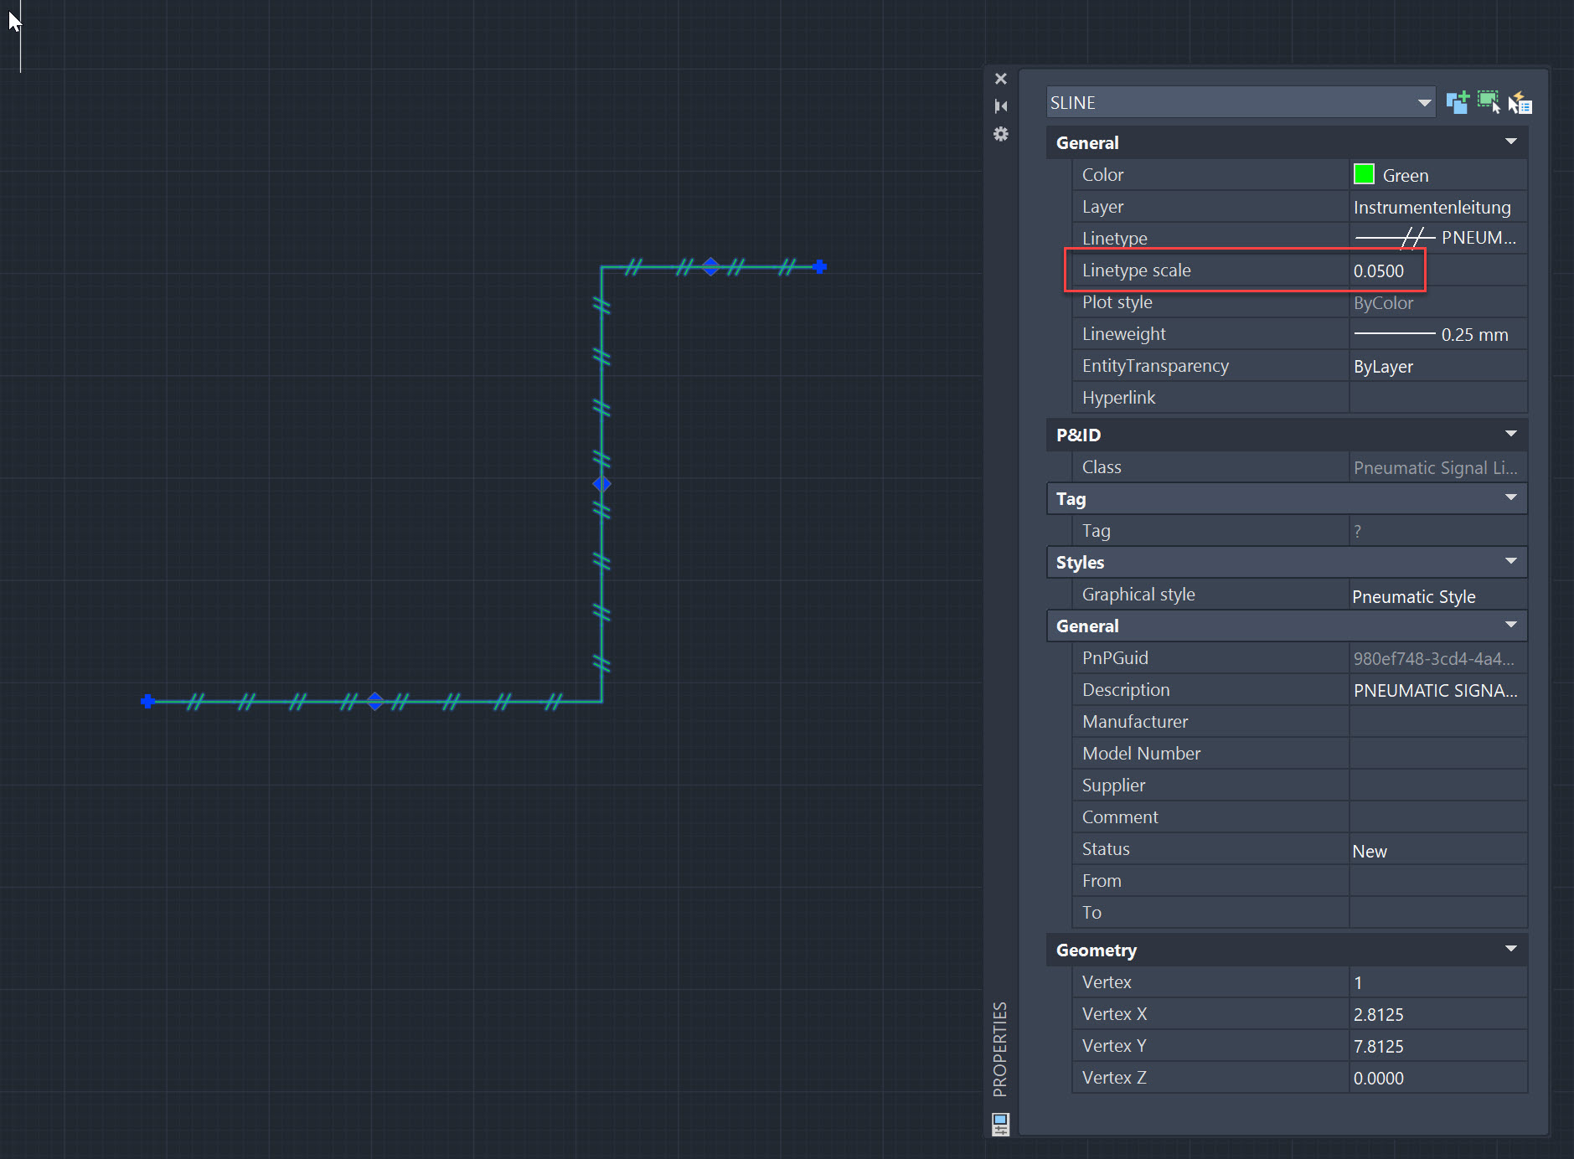Viewport: 1574px width, 1159px height.
Task: Close the Properties palette
Action: click(x=1001, y=78)
